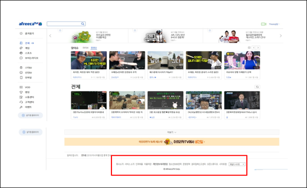Open 운영정책 footer link
307x188 pixels.
coord(186,164)
